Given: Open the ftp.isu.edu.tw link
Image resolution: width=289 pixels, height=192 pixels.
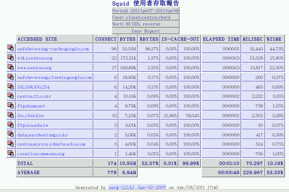Looking at the screenshot, I should tap(33, 125).
